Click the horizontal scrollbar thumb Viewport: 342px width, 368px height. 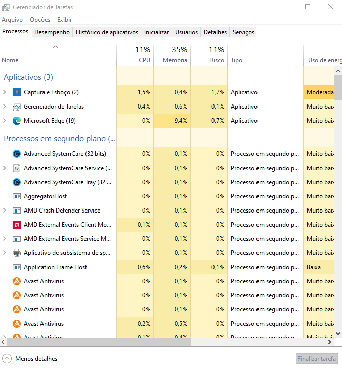click(99, 342)
